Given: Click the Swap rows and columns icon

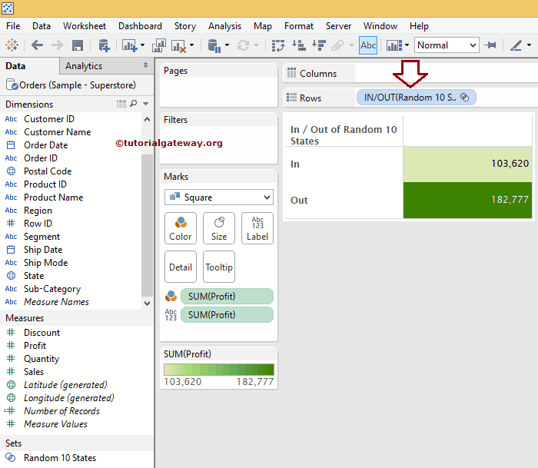Looking at the screenshot, I should 279,45.
